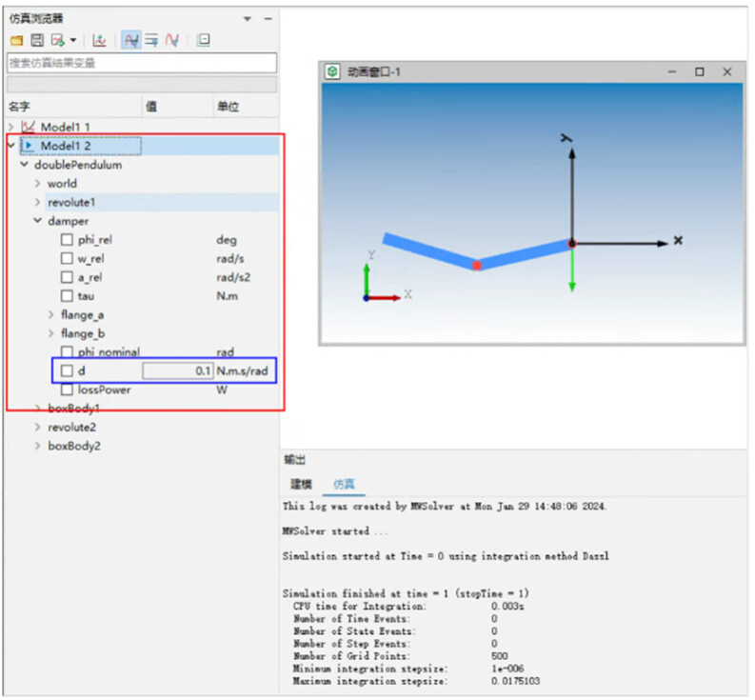The height and width of the screenshot is (700, 755).
Task: Click the animation window cube icon
Action: [x=332, y=71]
